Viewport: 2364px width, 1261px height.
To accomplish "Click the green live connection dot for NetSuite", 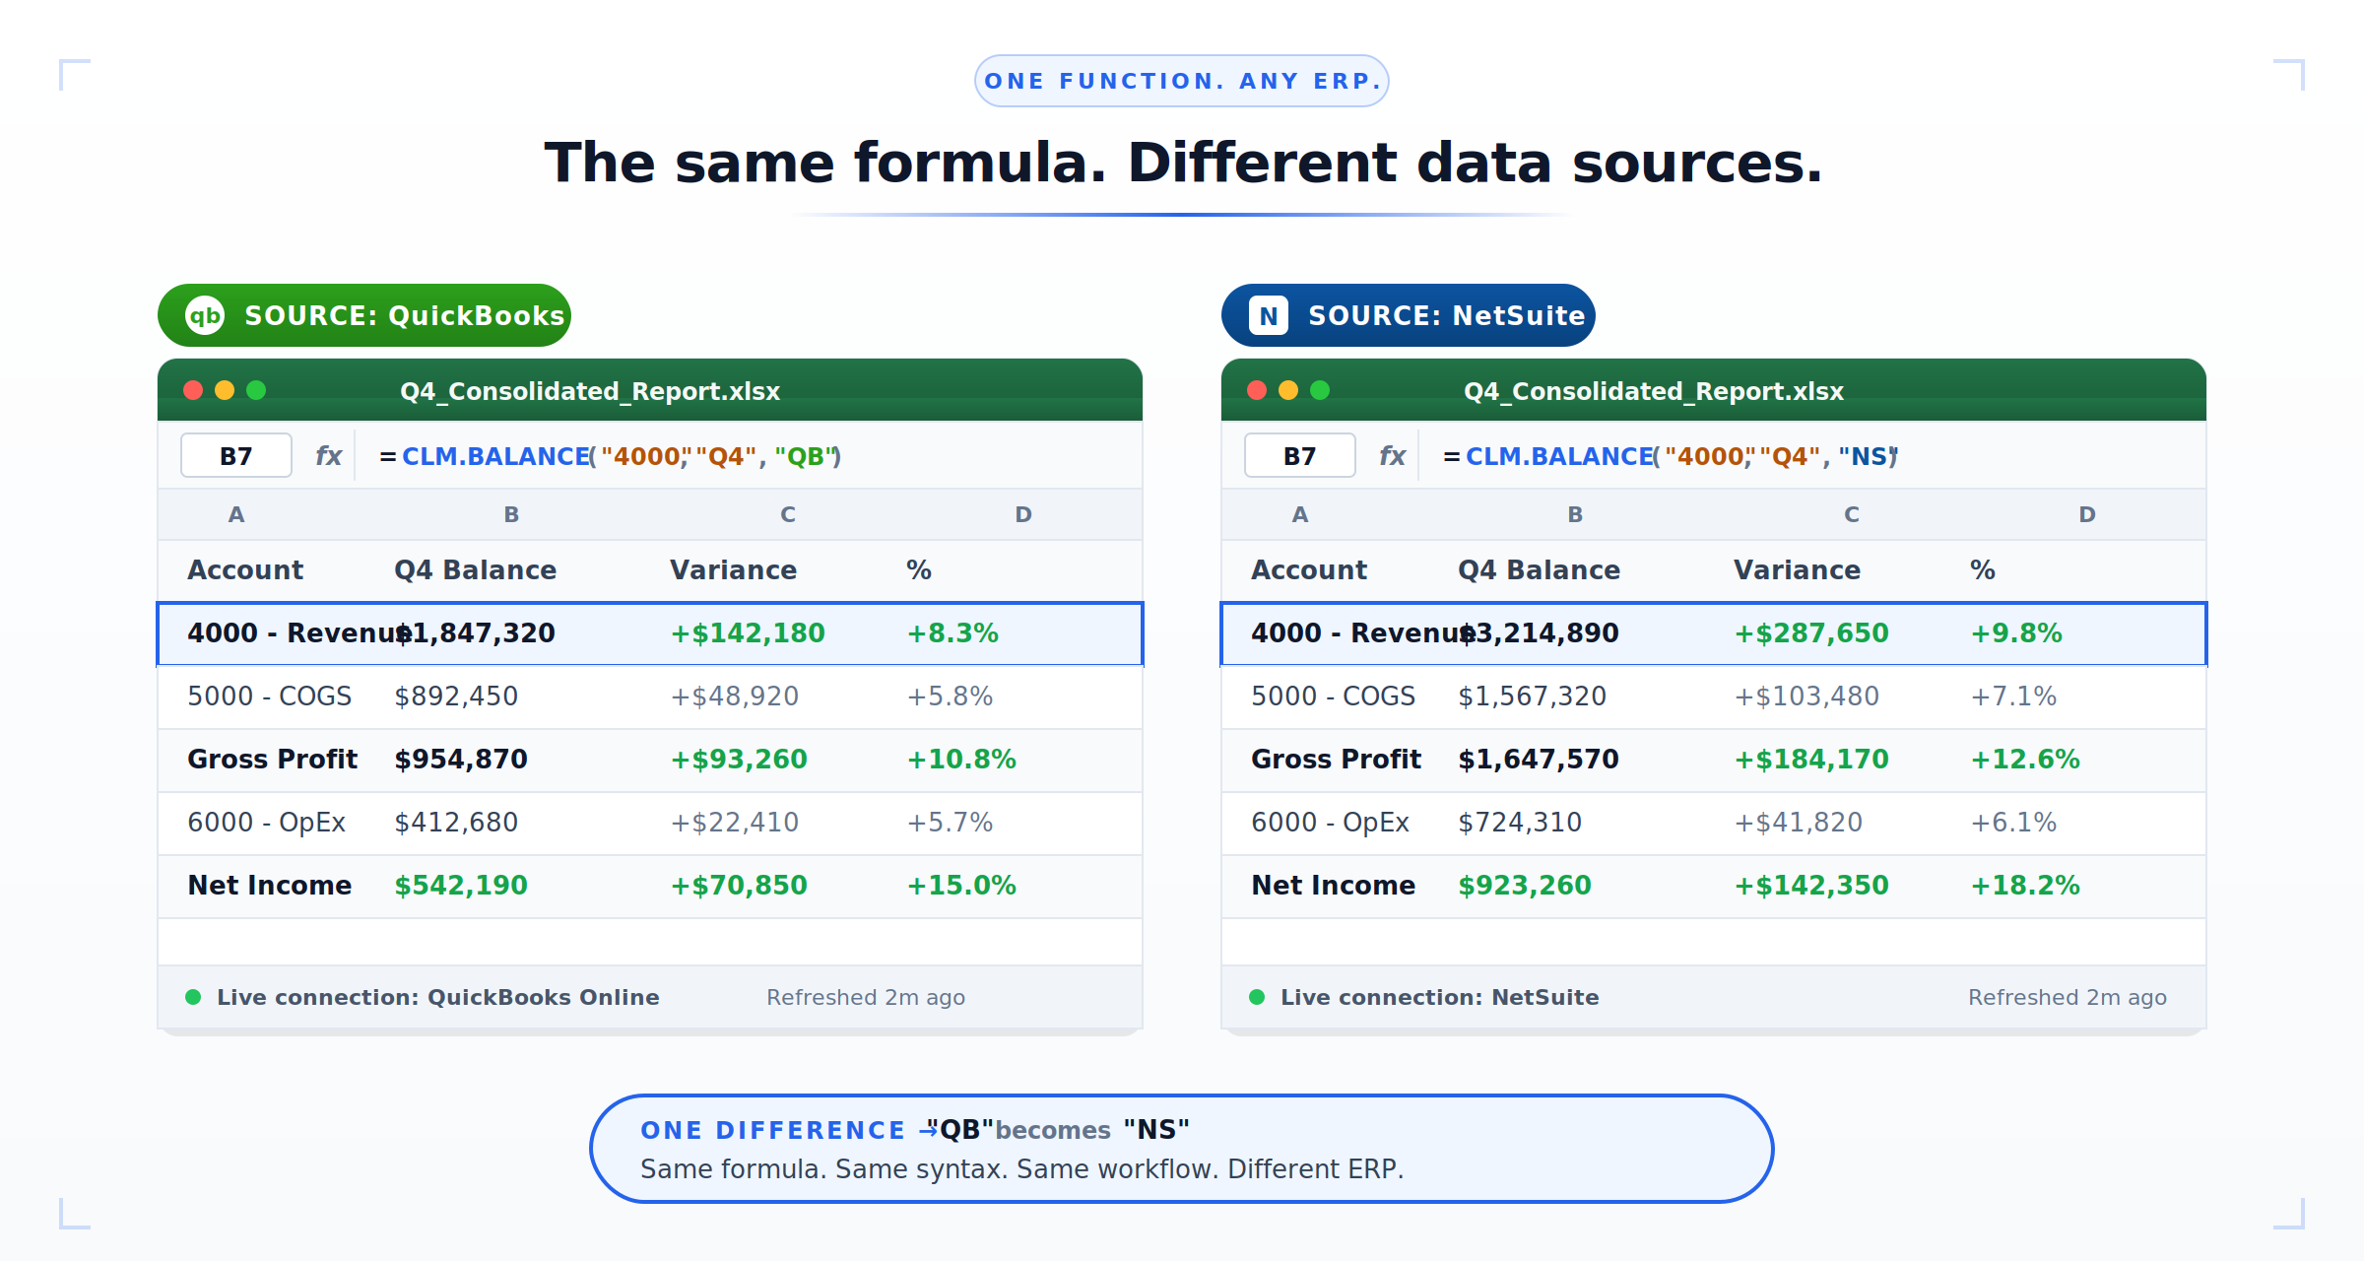I will click(1259, 997).
